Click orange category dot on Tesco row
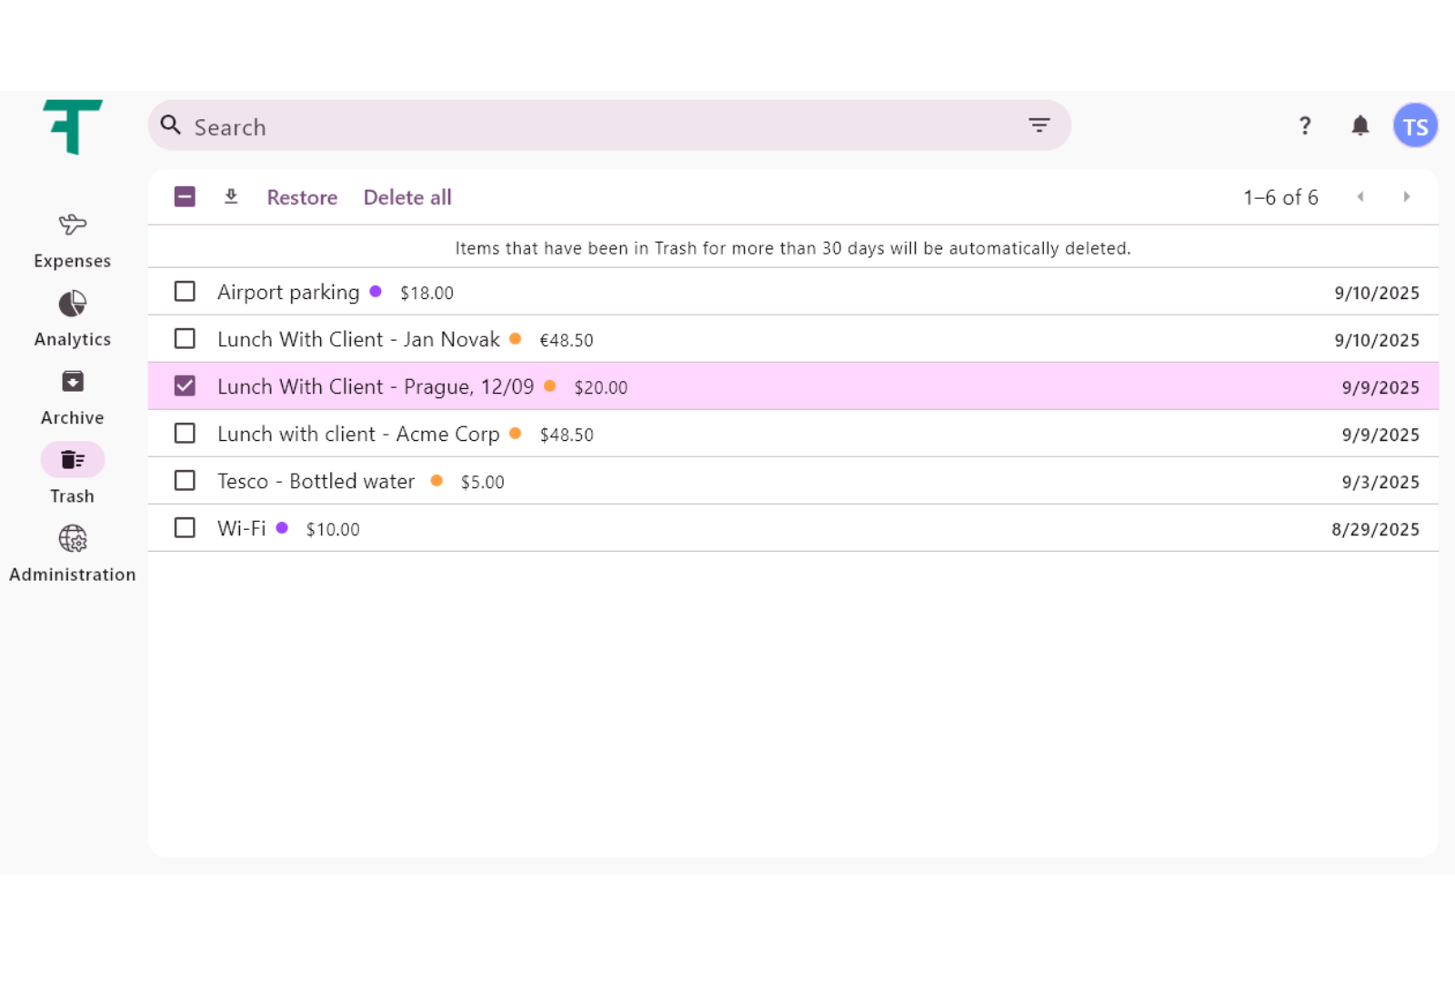The image size is (1455, 1000). (436, 481)
